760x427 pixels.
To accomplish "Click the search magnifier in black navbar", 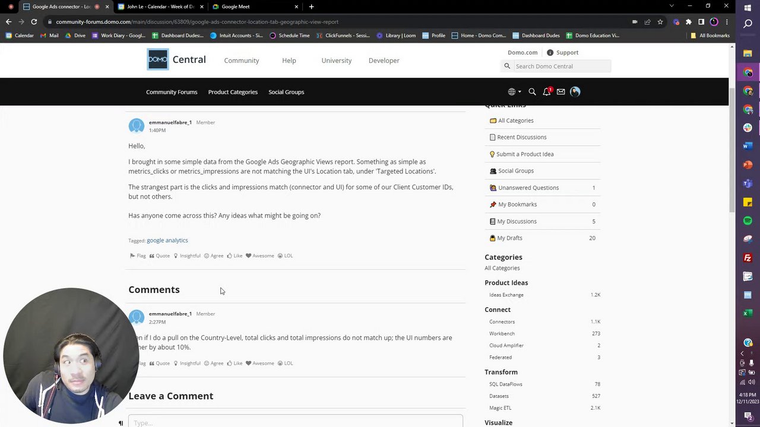I will click(532, 92).
